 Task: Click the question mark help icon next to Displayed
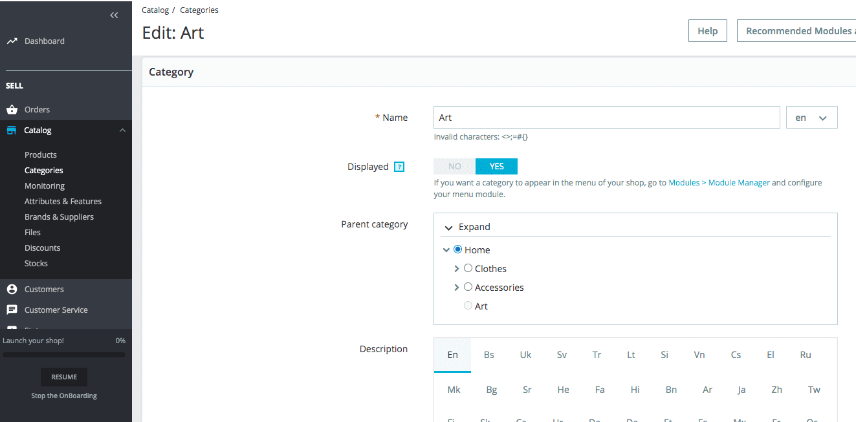coord(401,166)
